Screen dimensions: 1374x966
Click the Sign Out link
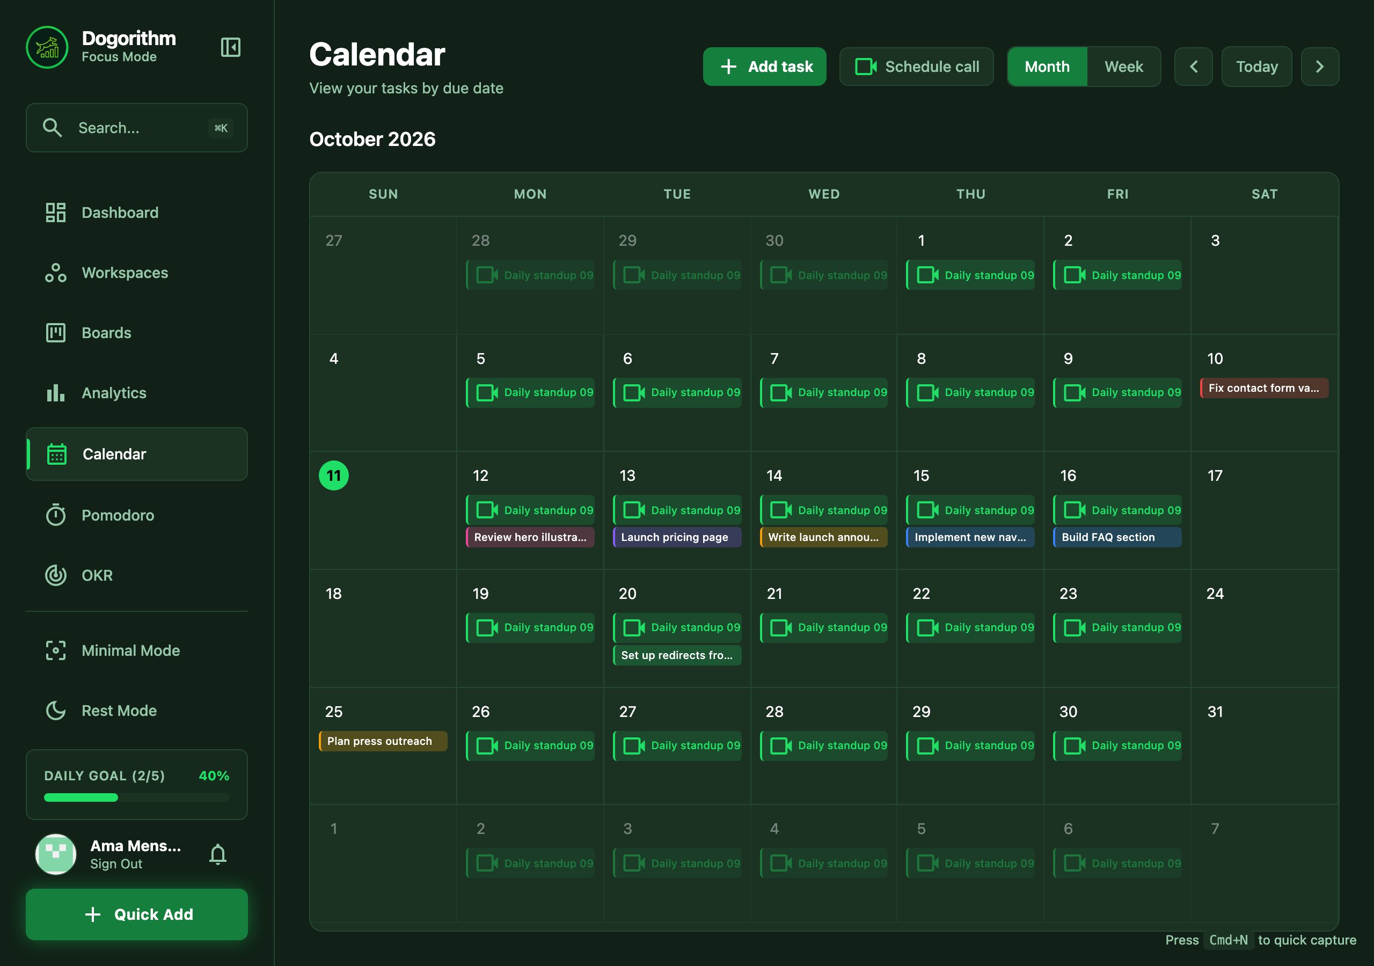[x=116, y=863]
